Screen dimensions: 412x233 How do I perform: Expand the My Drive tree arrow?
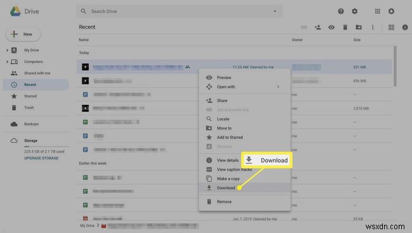point(8,50)
